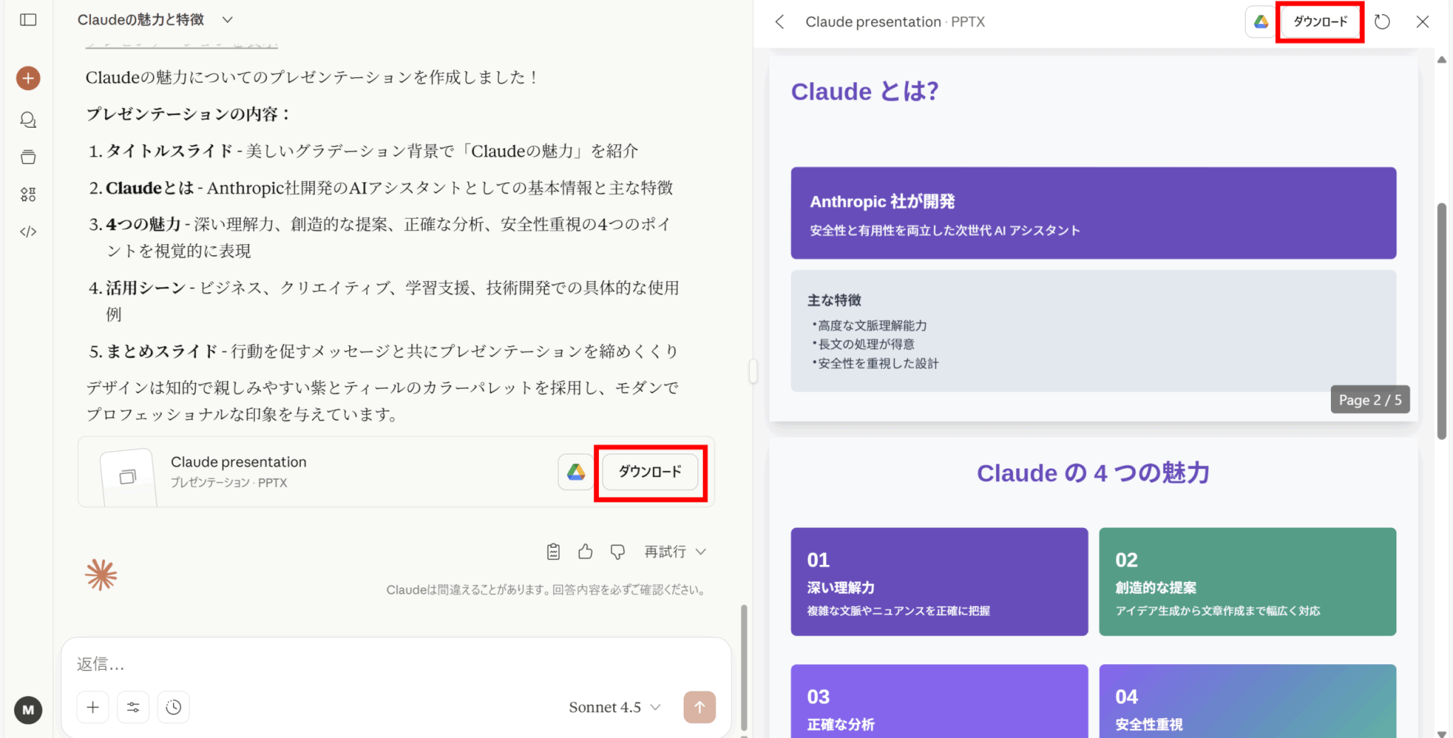1453x738 pixels.
Task: Start a new chat with plus icon
Action: click(x=28, y=78)
